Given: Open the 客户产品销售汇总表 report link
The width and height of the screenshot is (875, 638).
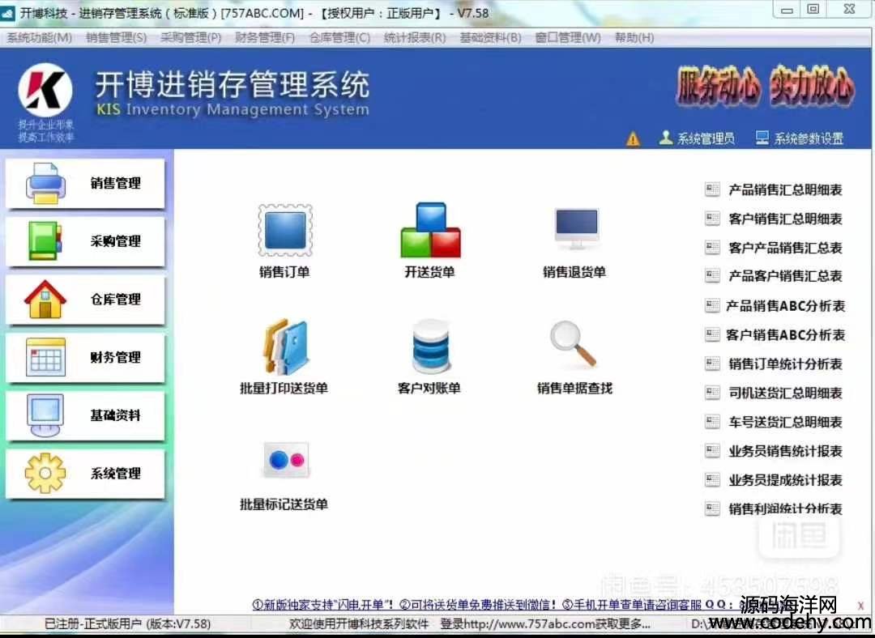Looking at the screenshot, I should [785, 248].
